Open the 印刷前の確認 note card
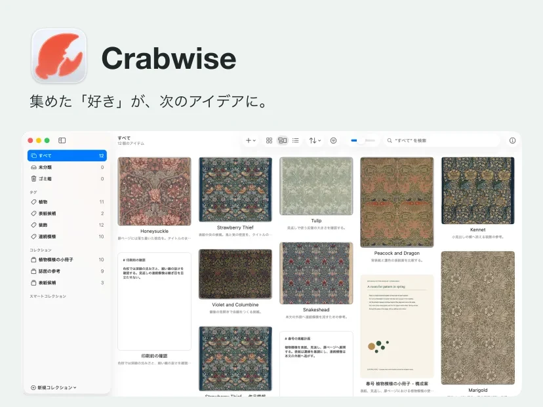 (x=155, y=301)
